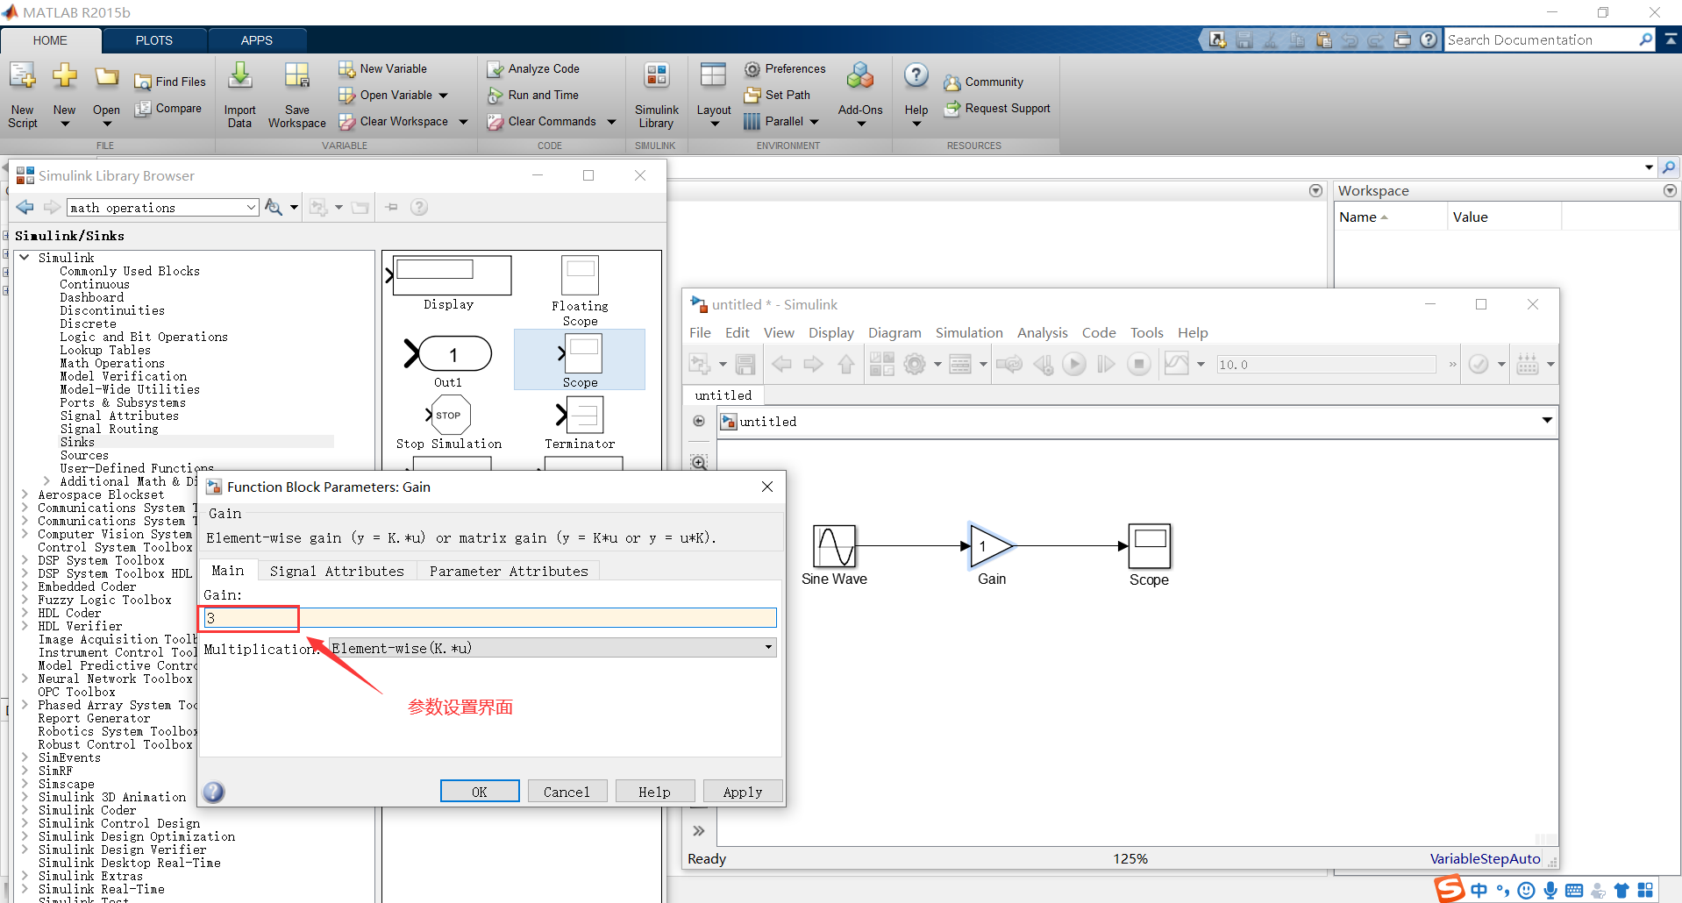The image size is (1682, 903).
Task: Click the Gain value input field
Action: (490, 618)
